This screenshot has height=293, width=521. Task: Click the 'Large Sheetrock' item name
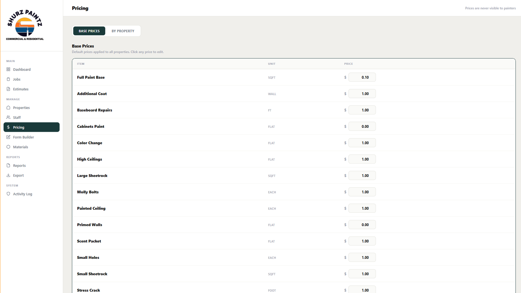pyautogui.click(x=92, y=176)
